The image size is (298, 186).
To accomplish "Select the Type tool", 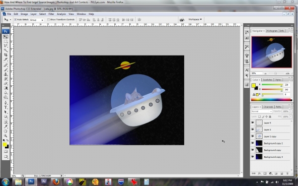I will (x=5, y=107).
